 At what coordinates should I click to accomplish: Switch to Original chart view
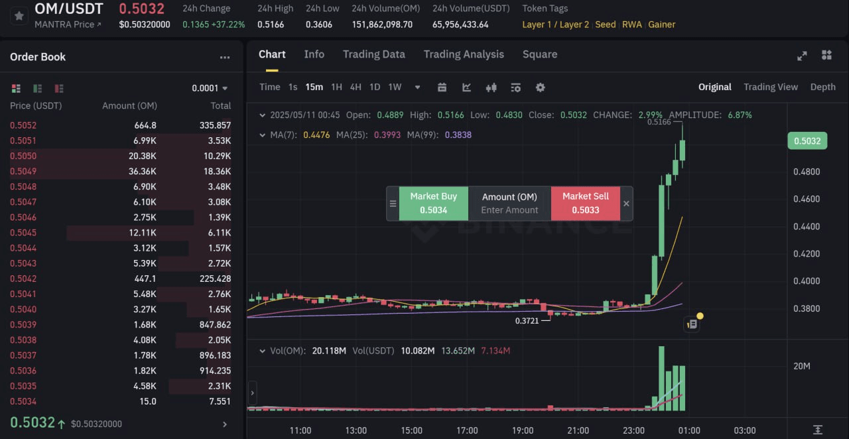tap(714, 87)
